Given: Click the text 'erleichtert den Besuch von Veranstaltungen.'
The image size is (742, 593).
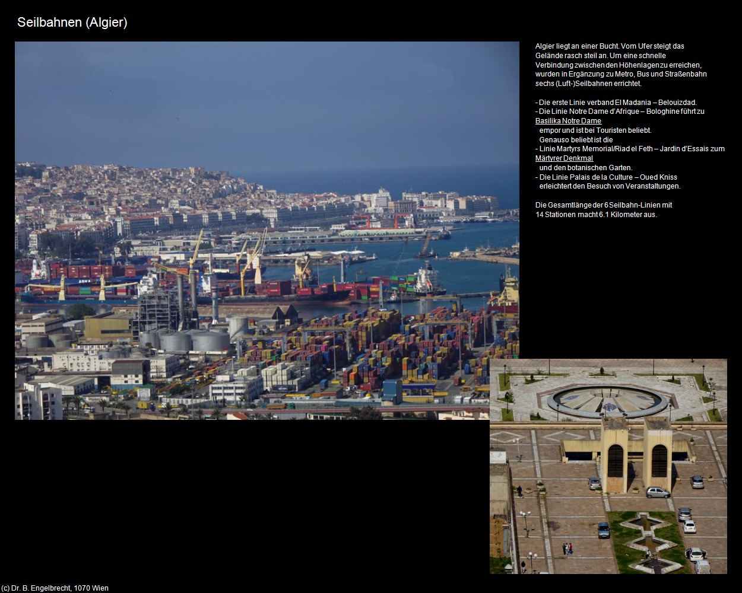Looking at the screenshot, I should coord(610,186).
